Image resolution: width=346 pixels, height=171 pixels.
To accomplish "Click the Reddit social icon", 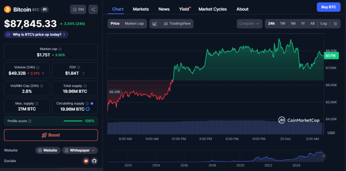I will point(86,161).
